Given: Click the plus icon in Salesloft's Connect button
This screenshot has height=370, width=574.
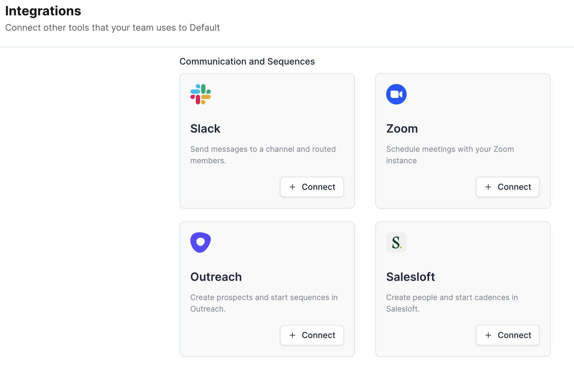Looking at the screenshot, I should (488, 335).
